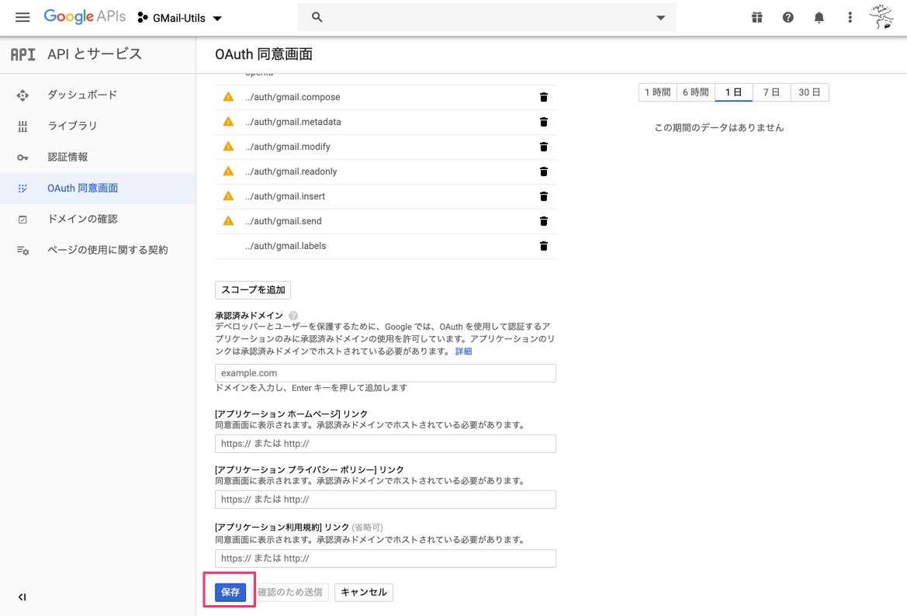The image size is (907, 616).
Task: Collapse the left navigation sidebar
Action: tap(22, 597)
